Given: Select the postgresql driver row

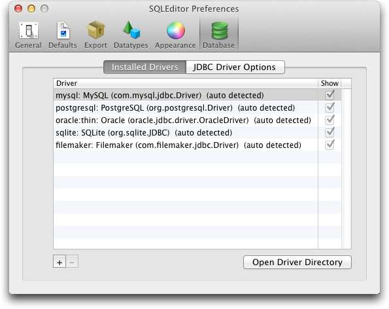Looking at the screenshot, I should (x=185, y=108).
